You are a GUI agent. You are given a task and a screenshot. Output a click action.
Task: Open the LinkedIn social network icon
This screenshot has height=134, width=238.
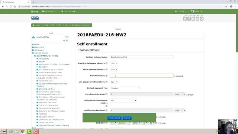193,19
